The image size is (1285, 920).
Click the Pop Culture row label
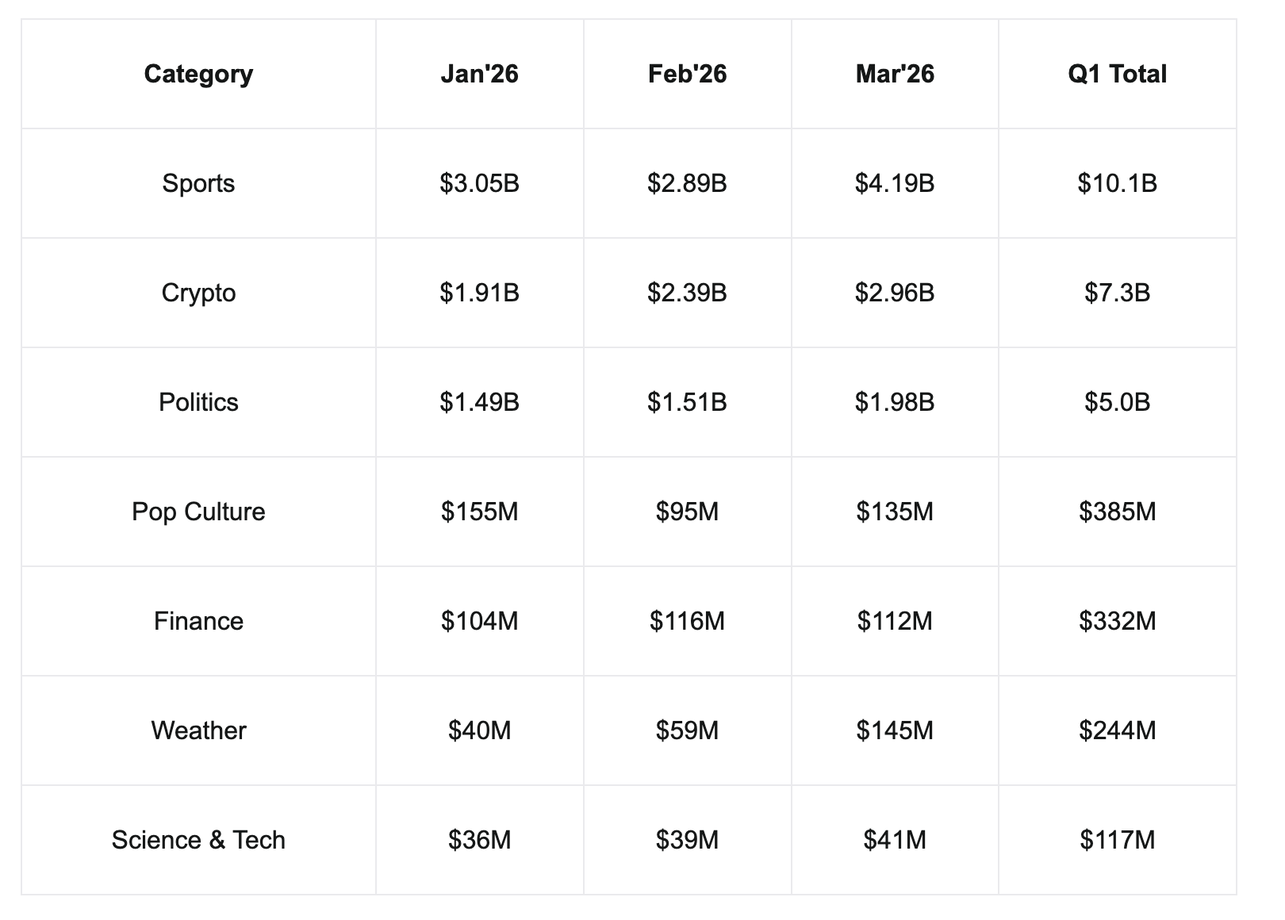click(198, 512)
